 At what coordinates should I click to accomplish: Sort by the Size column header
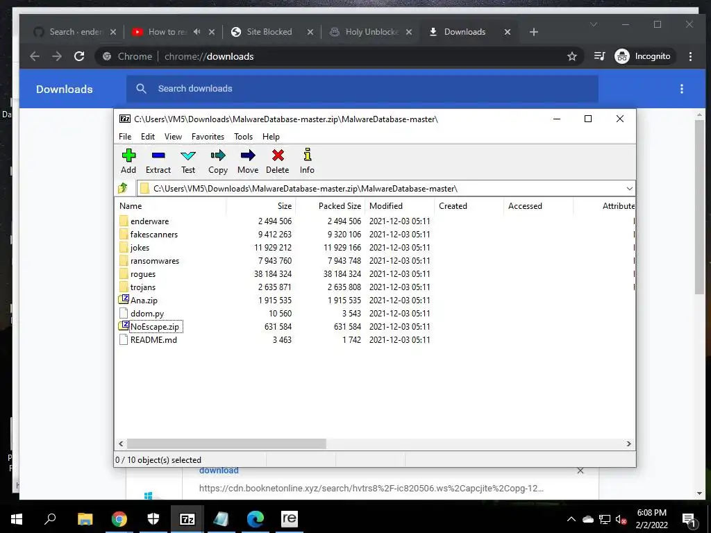pyautogui.click(x=261, y=205)
